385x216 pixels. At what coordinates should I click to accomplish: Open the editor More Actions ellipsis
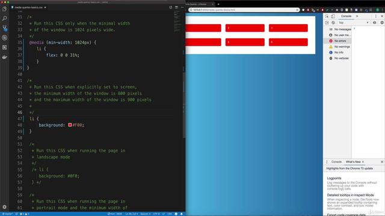click(x=182, y=7)
